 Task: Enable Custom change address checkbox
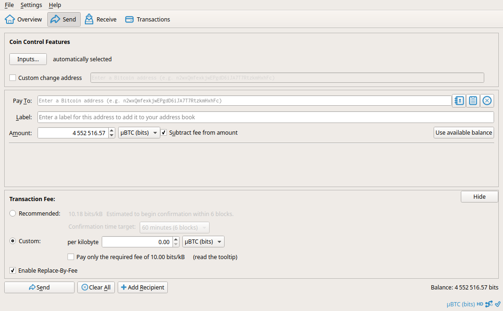13,78
